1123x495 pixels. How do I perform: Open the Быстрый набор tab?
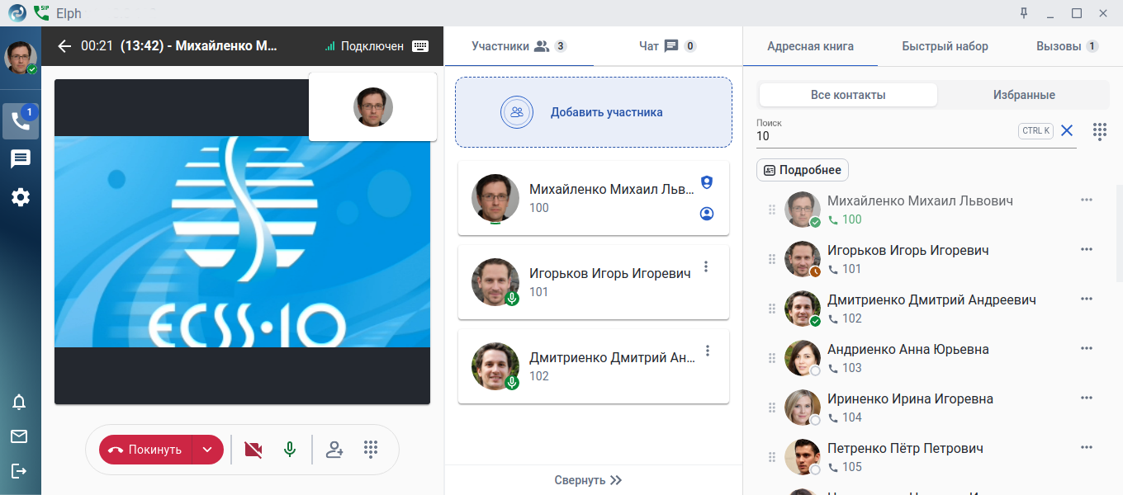[945, 46]
